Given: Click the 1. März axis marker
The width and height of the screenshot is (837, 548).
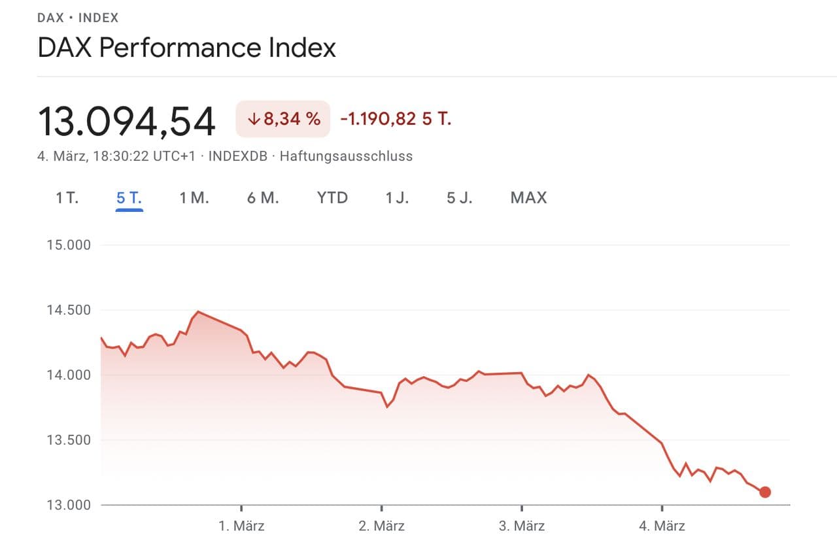Looking at the screenshot, I should pyautogui.click(x=241, y=526).
